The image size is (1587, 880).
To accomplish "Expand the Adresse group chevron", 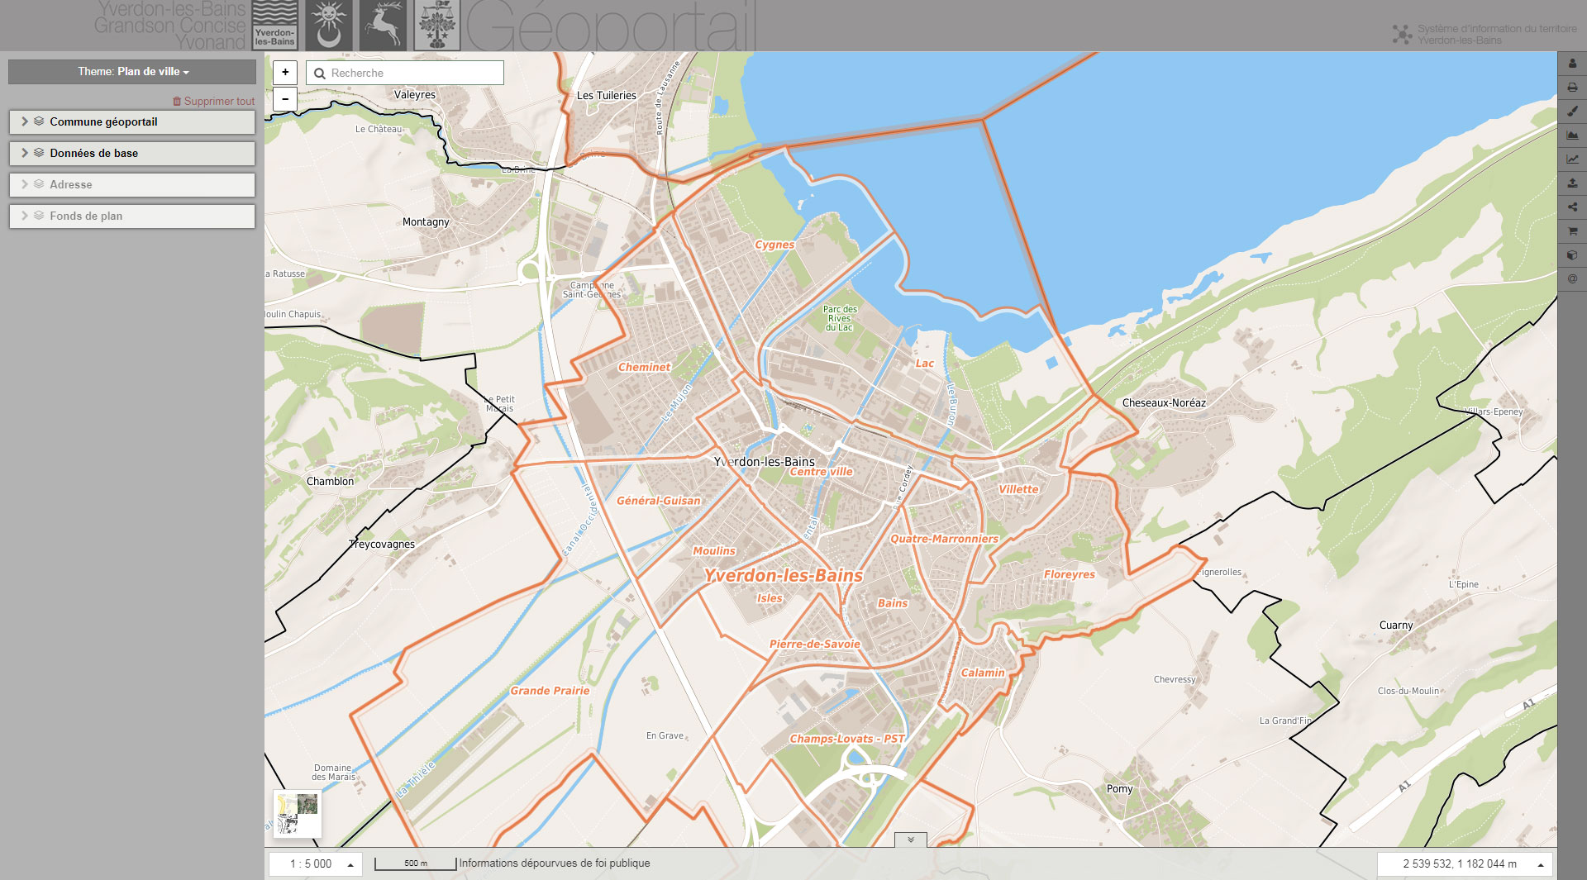I will (x=24, y=184).
